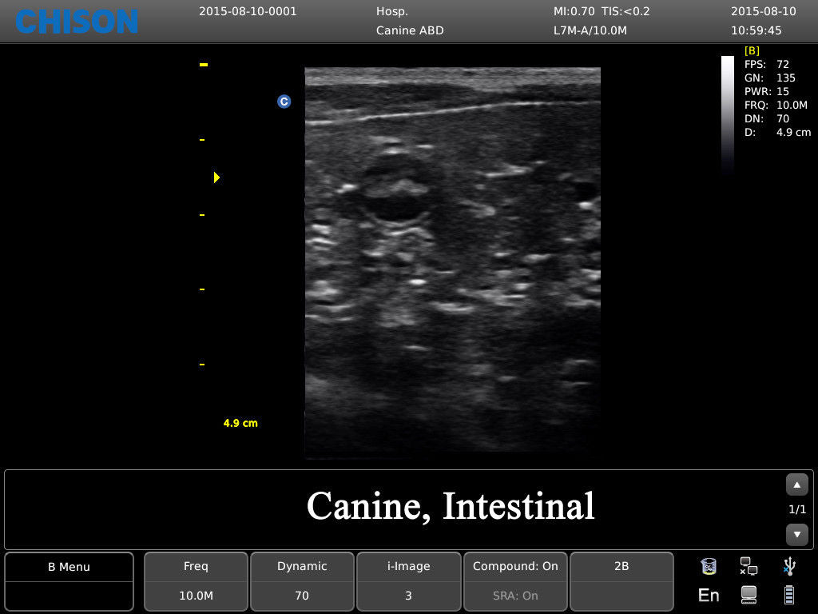Click the down arrow below 1/1
818x614 pixels.
click(x=796, y=534)
